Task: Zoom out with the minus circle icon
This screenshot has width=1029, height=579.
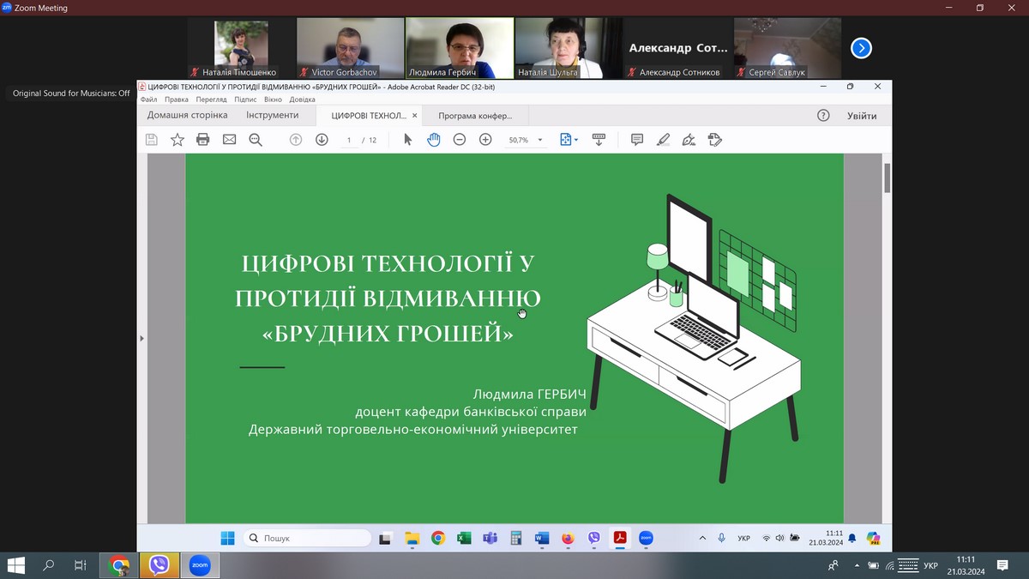Action: tap(460, 140)
